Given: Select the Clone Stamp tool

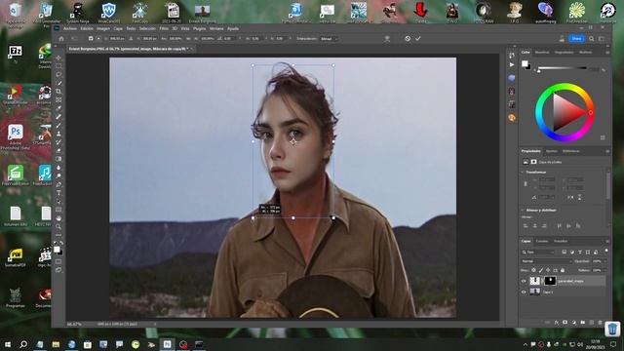Looking at the screenshot, I should coord(58,134).
